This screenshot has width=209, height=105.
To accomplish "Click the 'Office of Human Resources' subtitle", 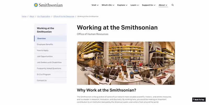I will tap(92, 34).
